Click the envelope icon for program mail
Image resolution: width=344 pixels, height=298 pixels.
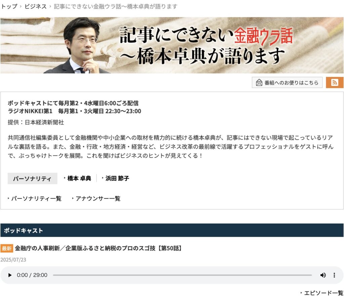coord(259,83)
